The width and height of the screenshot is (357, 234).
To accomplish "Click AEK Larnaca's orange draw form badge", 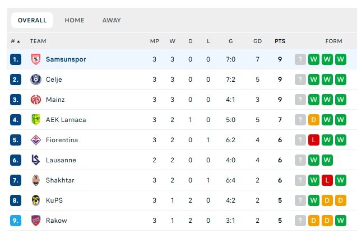I will coord(314,120).
